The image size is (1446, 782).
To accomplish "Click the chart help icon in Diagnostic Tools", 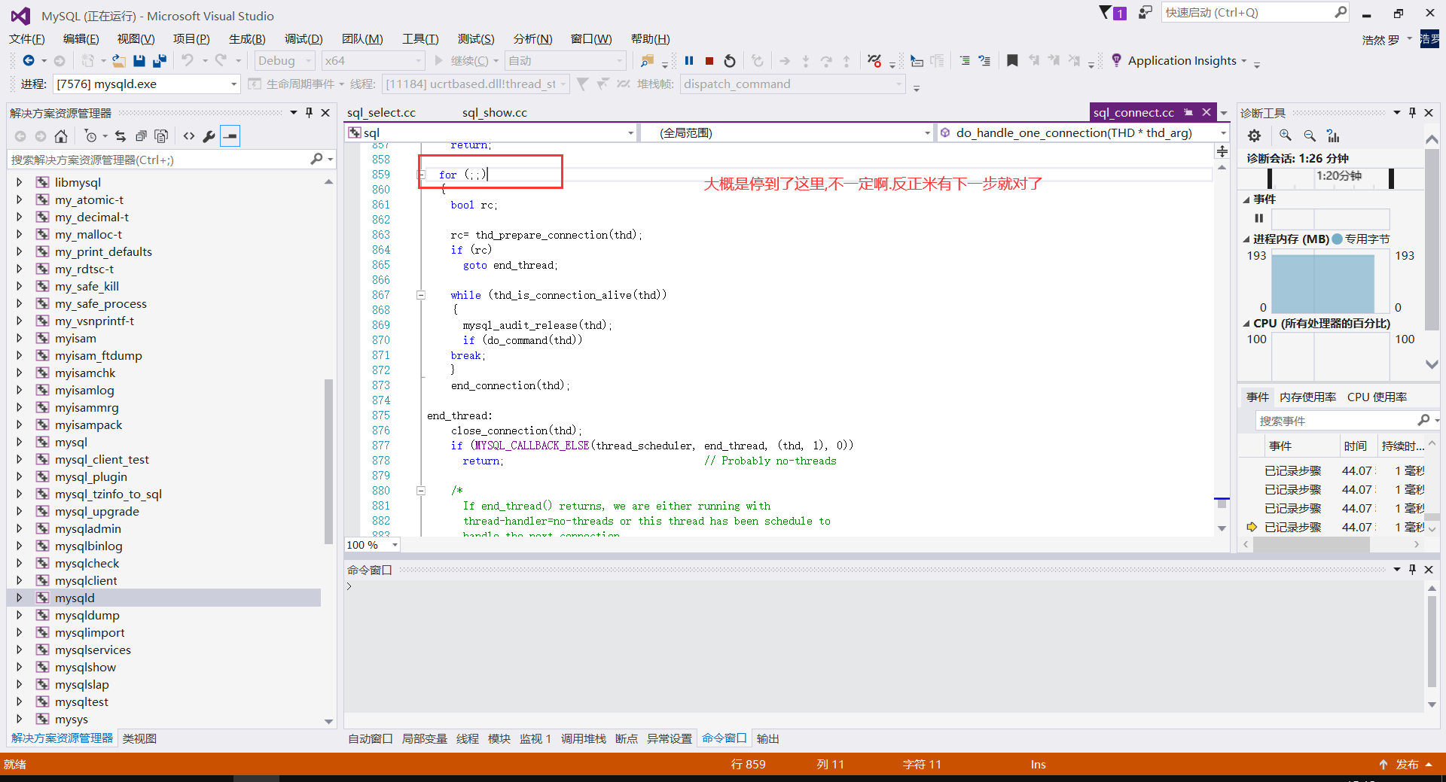I will [1333, 135].
